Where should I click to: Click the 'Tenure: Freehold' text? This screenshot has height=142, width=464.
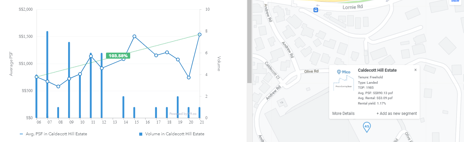tap(370, 77)
